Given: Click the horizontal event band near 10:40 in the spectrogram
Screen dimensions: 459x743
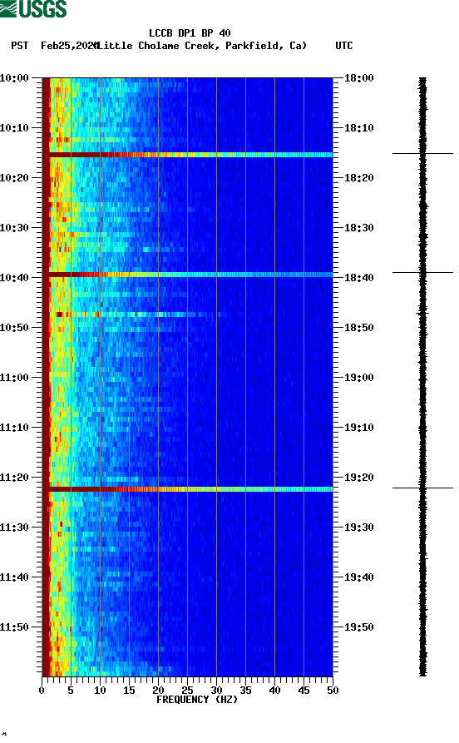Looking at the screenshot, I should pyautogui.click(x=187, y=275).
